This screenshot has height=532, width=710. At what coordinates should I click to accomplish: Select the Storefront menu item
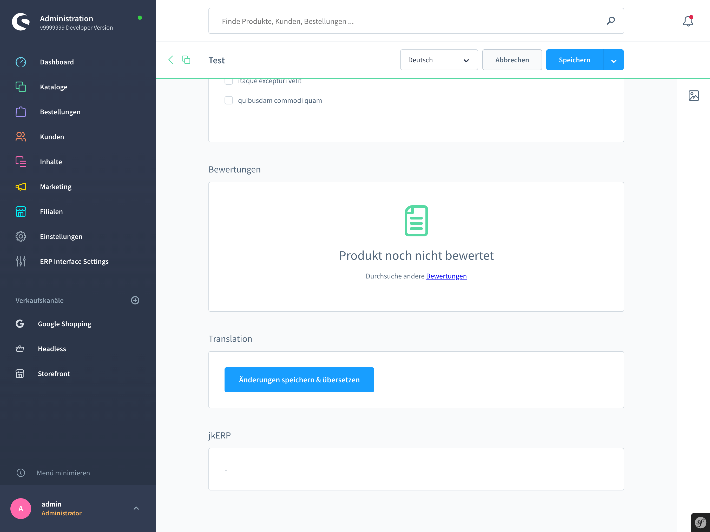(54, 373)
